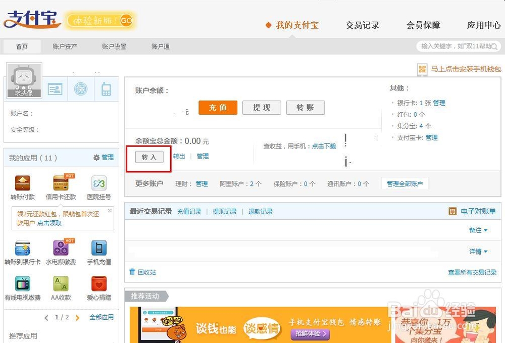The height and width of the screenshot is (343, 505).
Task: Click 管理 beside 支付宝卡
Action: (432, 137)
